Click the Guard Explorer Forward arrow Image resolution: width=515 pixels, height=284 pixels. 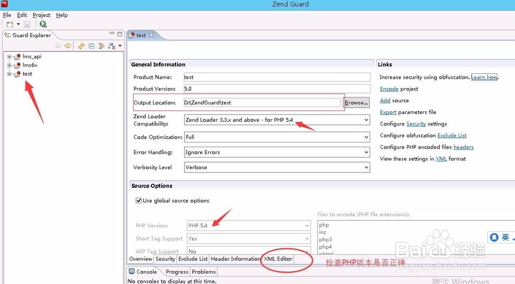click(67, 46)
